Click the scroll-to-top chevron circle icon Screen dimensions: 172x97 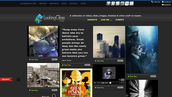19,80
